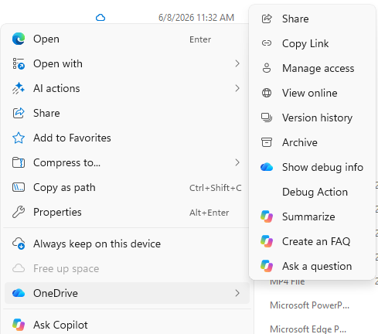Choose Copy as path
378x334 pixels.
[127, 187]
